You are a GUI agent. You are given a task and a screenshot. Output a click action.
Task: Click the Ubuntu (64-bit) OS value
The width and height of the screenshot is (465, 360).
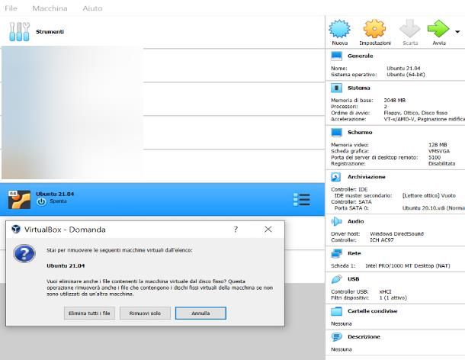coord(406,75)
